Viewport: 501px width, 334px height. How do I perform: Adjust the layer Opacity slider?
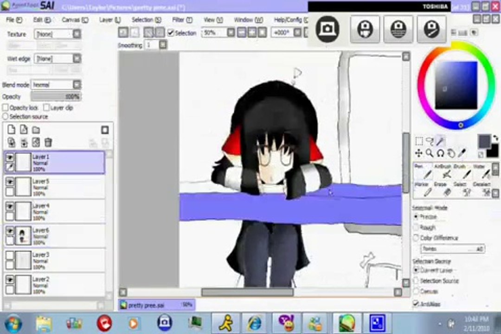point(56,96)
